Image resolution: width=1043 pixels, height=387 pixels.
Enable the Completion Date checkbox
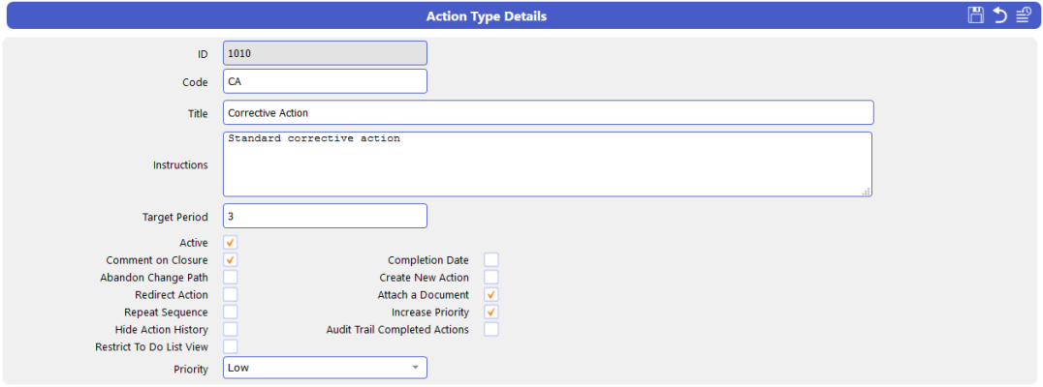click(491, 260)
